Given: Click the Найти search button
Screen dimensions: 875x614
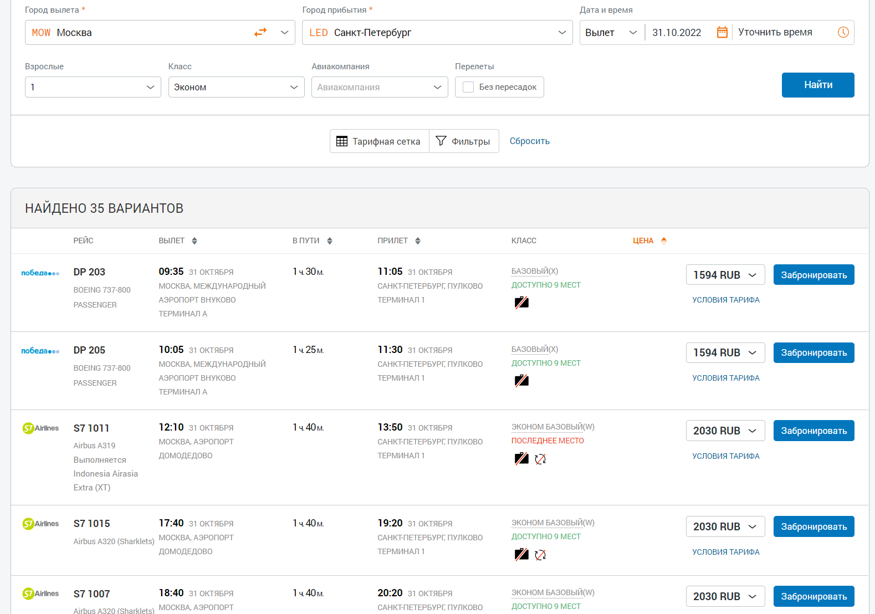Looking at the screenshot, I should 818,85.
